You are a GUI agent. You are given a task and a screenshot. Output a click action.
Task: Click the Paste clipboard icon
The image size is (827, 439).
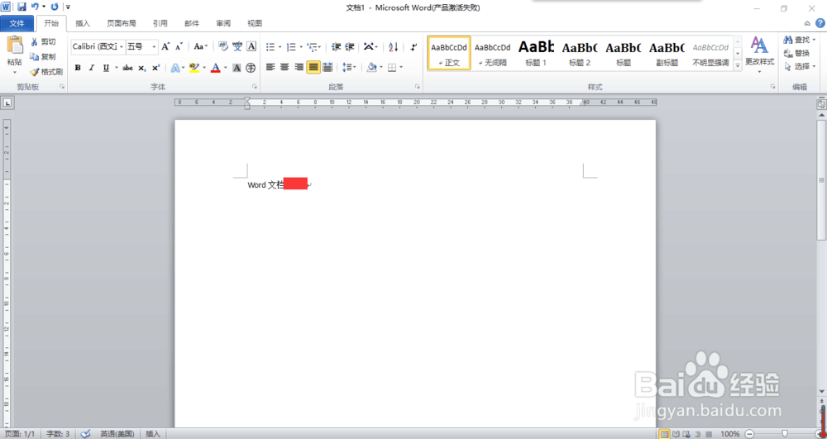[x=15, y=45]
